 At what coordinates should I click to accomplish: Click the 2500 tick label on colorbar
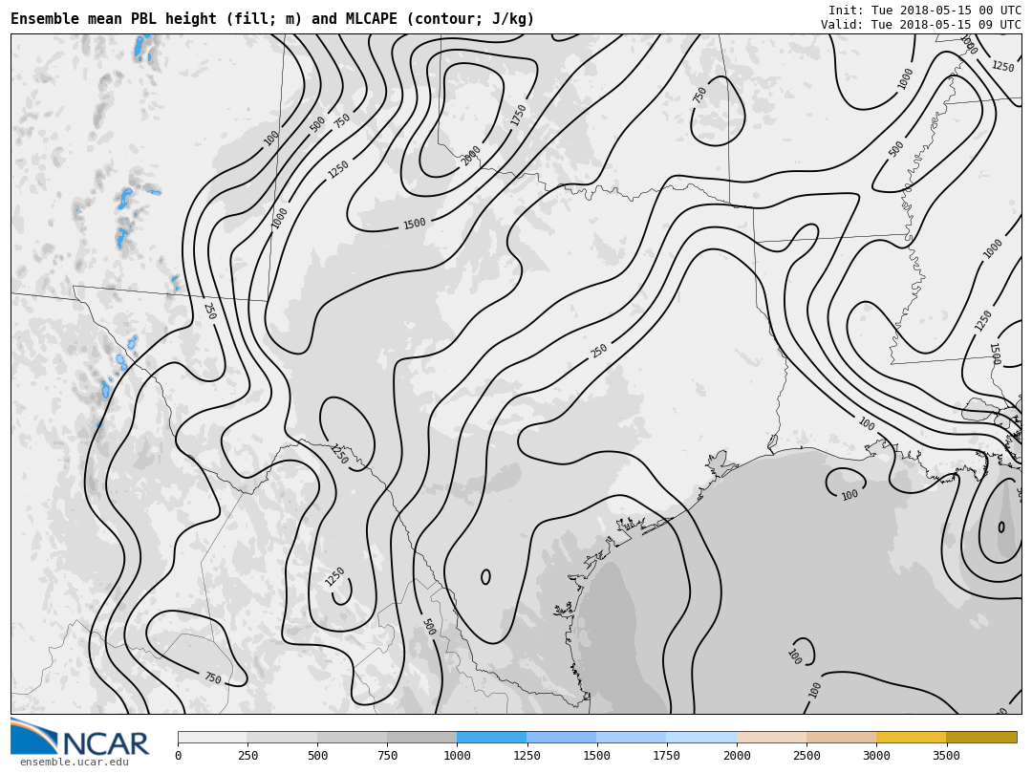(806, 756)
